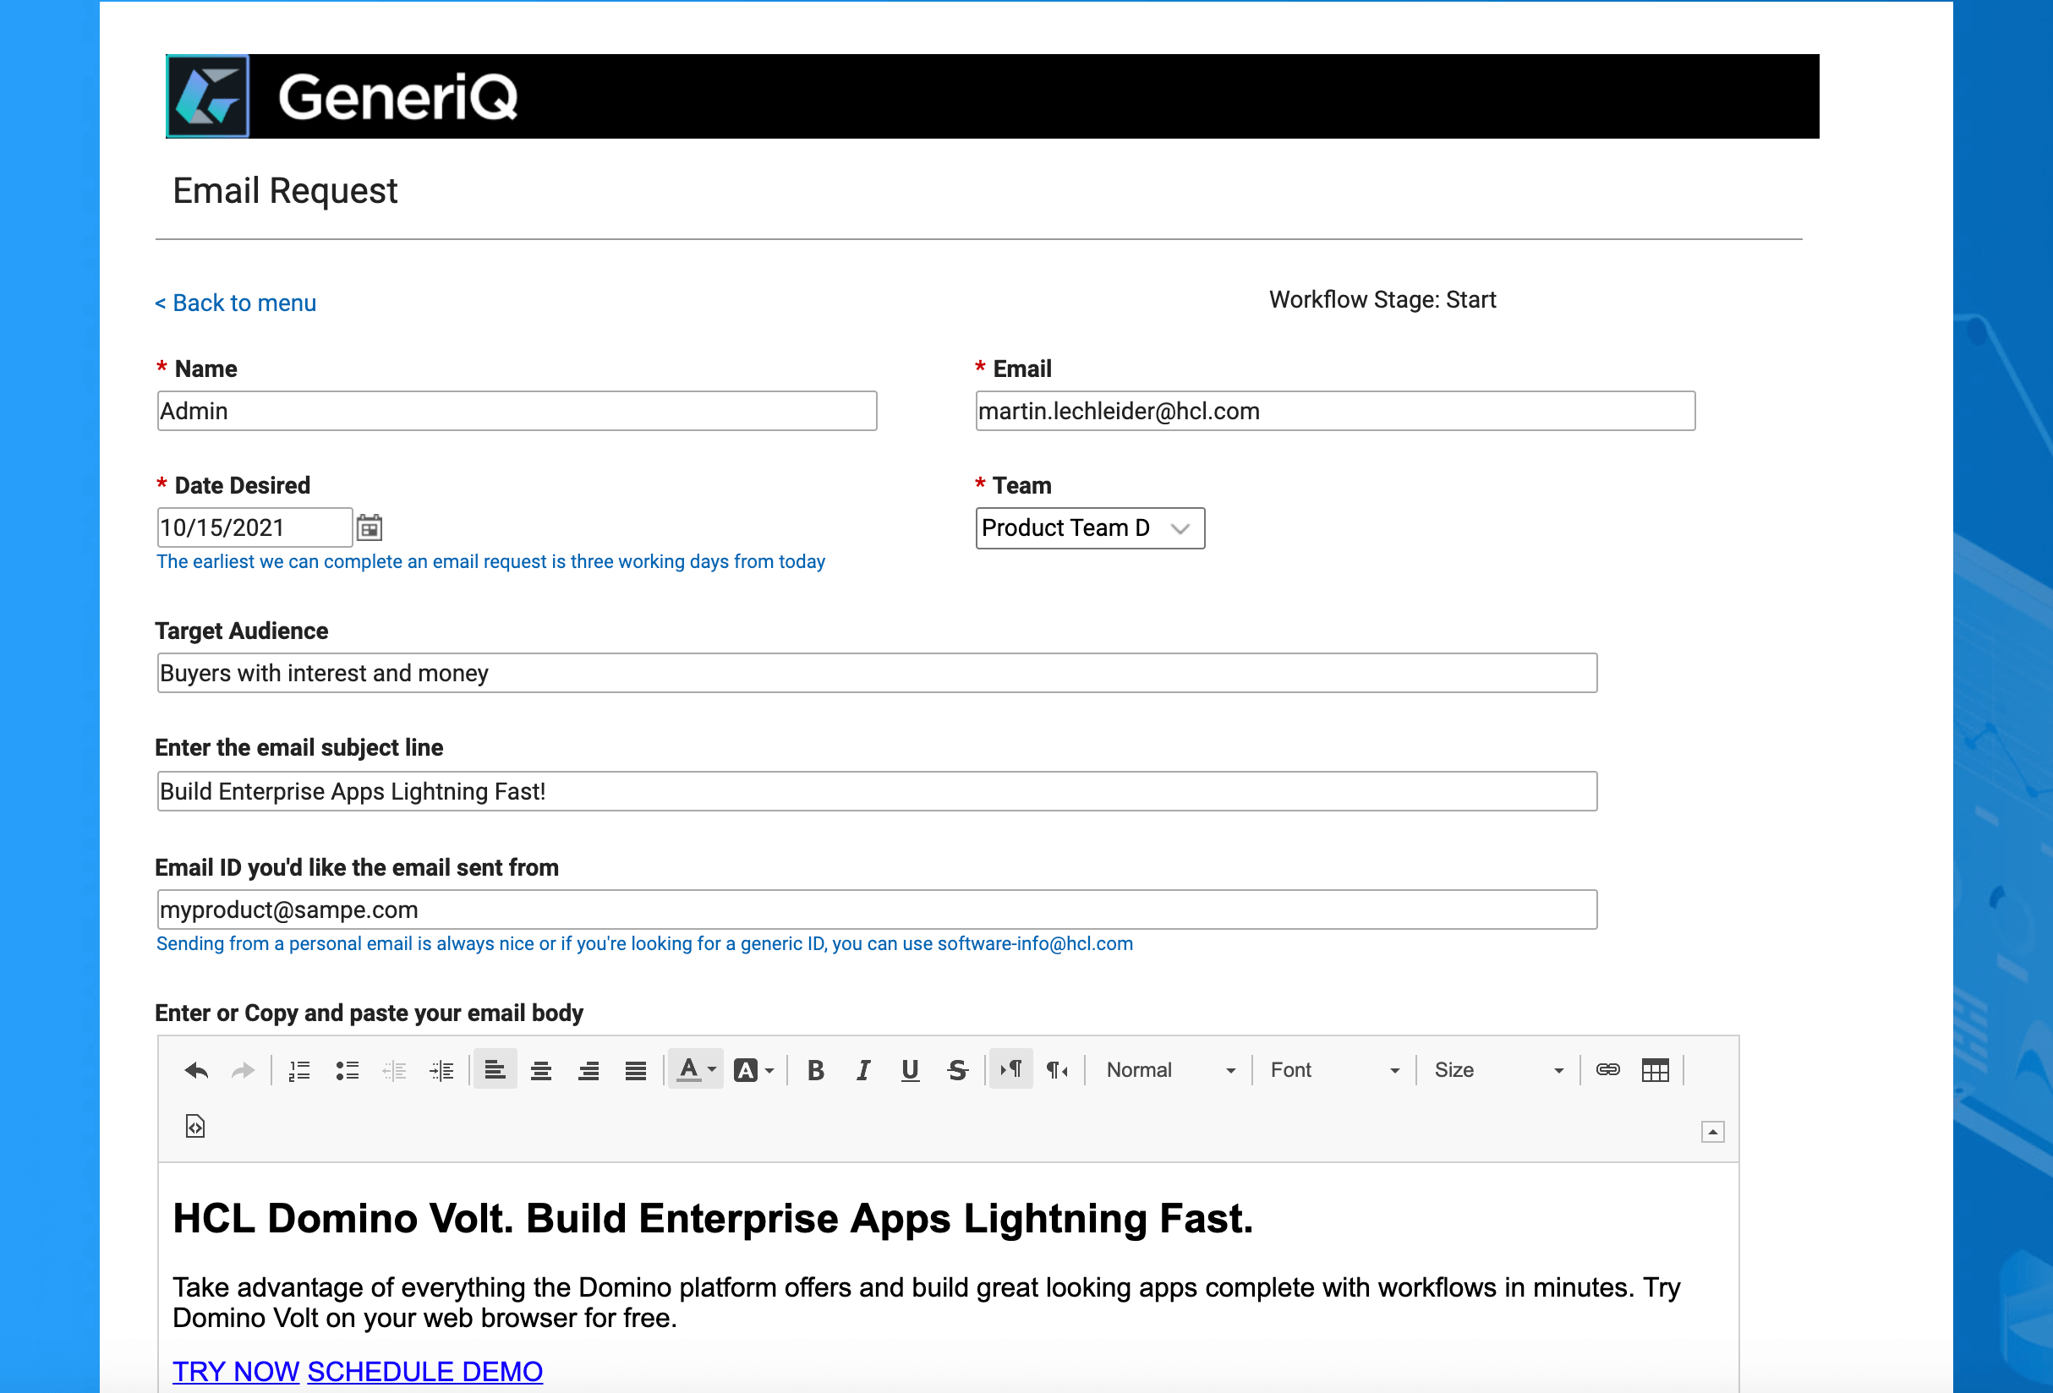
Task: Open the calendar date picker icon
Action: [370, 527]
